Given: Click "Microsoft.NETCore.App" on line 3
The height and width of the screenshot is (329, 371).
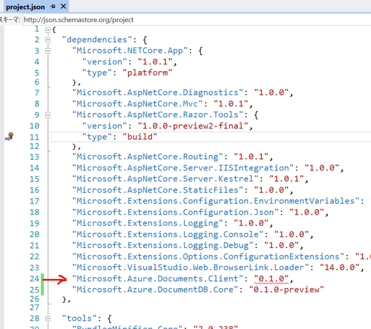Looking at the screenshot, I should 130,51.
